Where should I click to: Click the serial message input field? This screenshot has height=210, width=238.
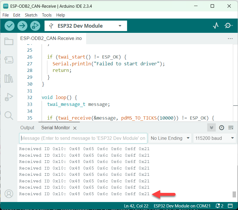pyautogui.click(x=83, y=138)
